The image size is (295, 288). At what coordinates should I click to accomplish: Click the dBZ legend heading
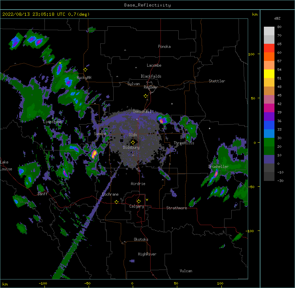pyautogui.click(x=277, y=18)
